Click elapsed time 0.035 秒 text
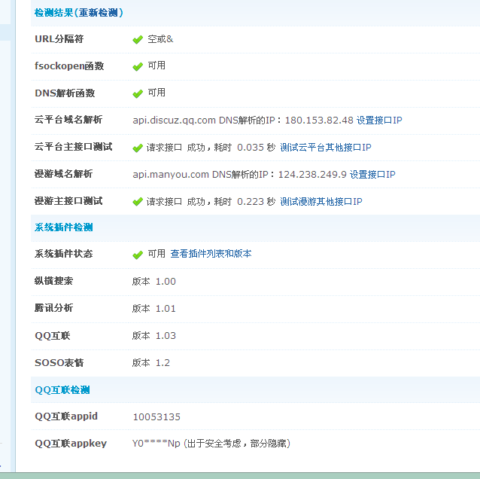 [257, 148]
